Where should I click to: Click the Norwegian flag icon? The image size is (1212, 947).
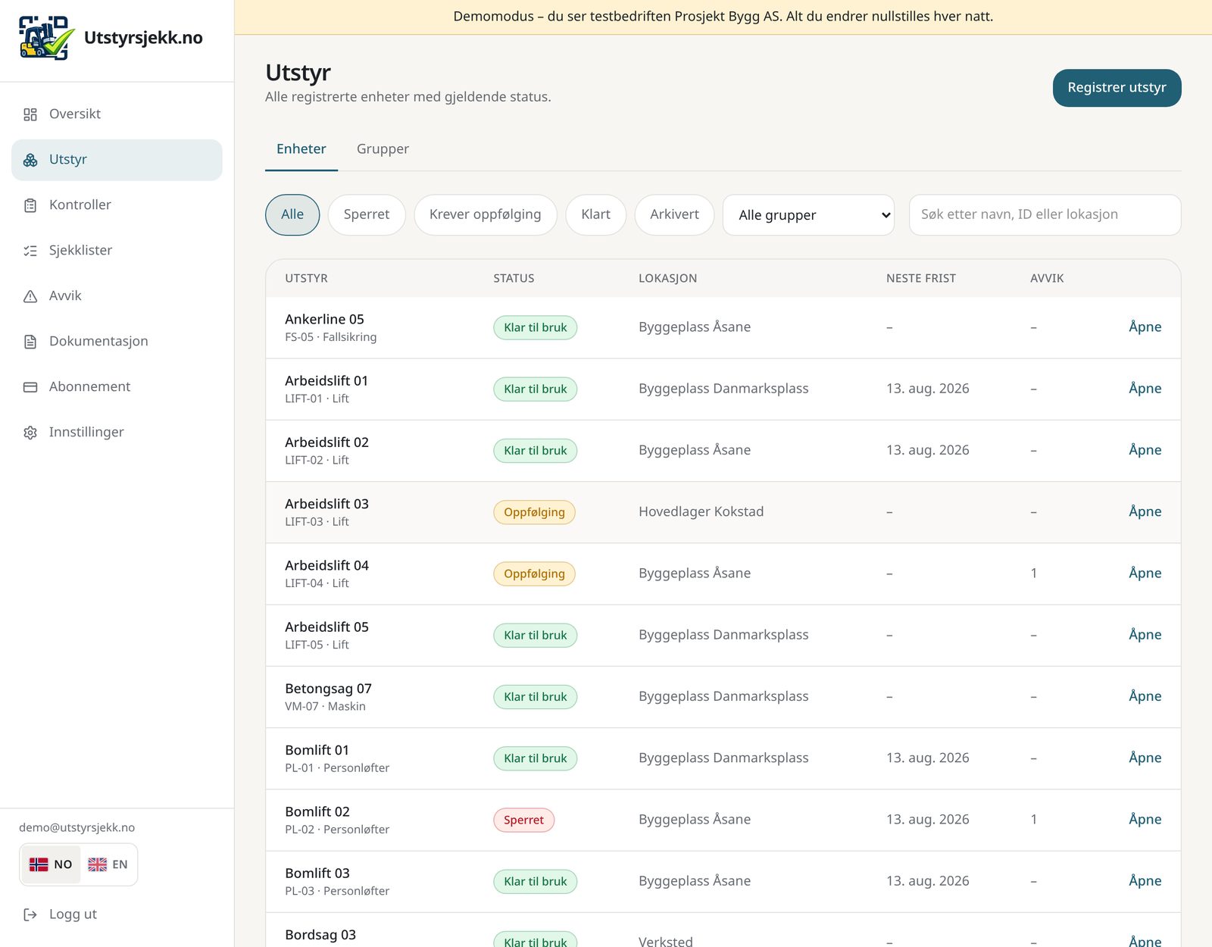pos(39,864)
